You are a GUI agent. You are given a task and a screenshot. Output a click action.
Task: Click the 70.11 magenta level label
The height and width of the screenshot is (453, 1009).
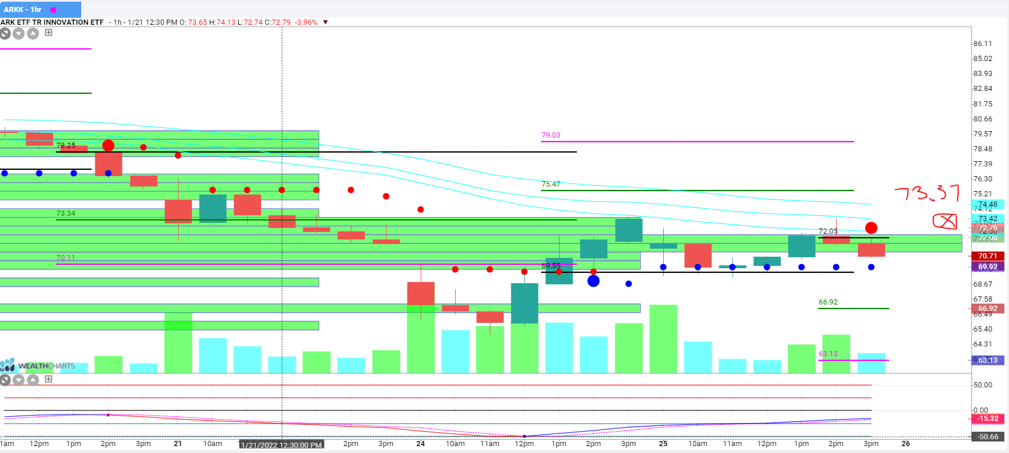(66, 258)
